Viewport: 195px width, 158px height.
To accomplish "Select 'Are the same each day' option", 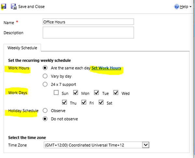I will click(x=45, y=68).
